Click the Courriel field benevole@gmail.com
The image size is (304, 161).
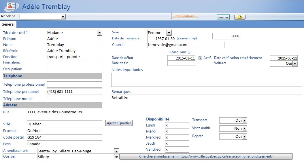tap(186, 45)
